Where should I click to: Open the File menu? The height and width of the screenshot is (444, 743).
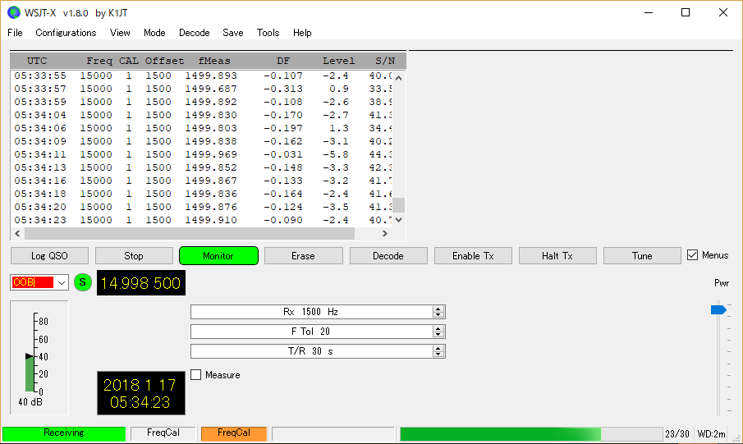(x=15, y=33)
